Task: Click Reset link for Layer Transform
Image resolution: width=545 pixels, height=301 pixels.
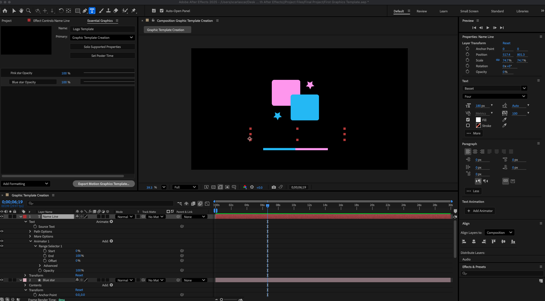Action: [506, 43]
